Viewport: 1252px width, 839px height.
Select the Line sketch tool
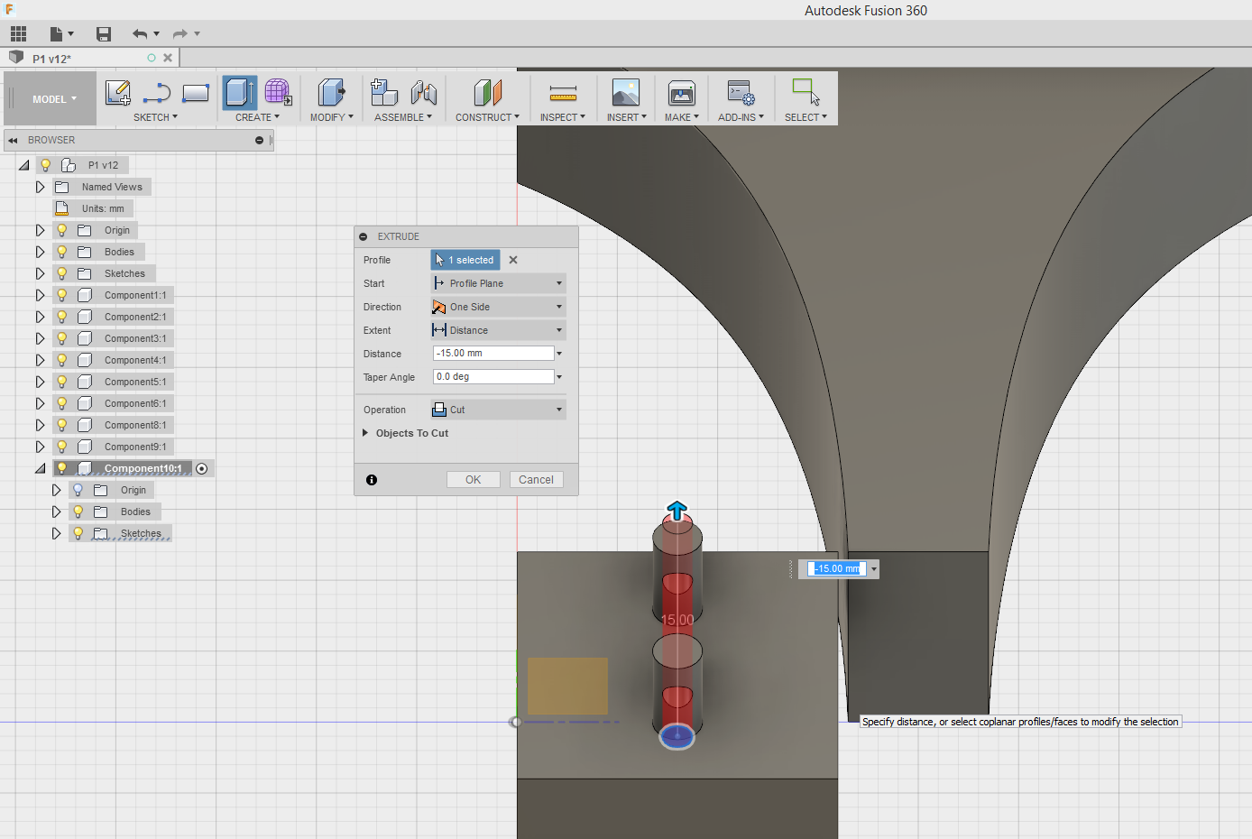[156, 92]
